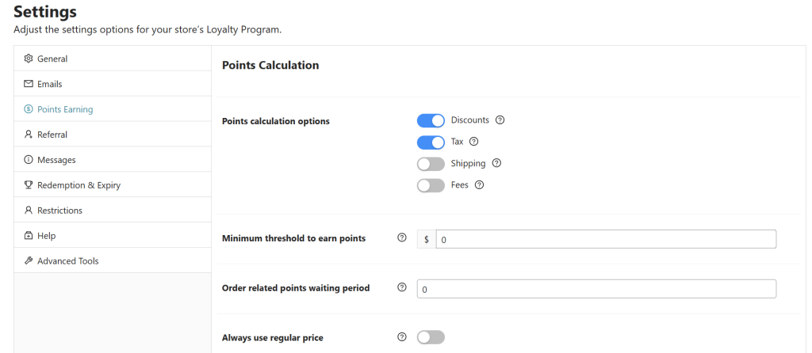This screenshot has width=812, height=353.
Task: Click the Discounts help question-mark icon
Action: pyautogui.click(x=500, y=120)
